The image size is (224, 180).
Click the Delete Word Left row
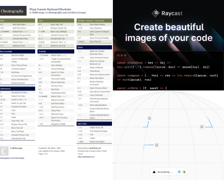pos(94,128)
